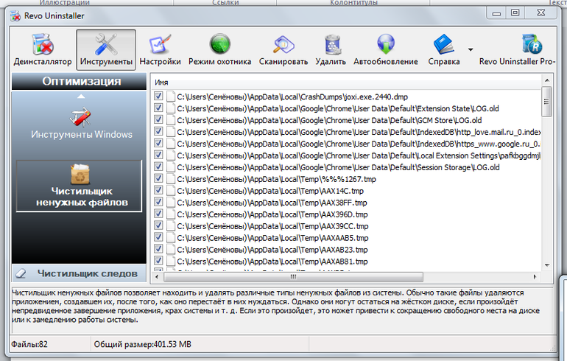
Task: Uncheck the joxi.exe.2440.dmp file checkbox
Action: coord(158,96)
